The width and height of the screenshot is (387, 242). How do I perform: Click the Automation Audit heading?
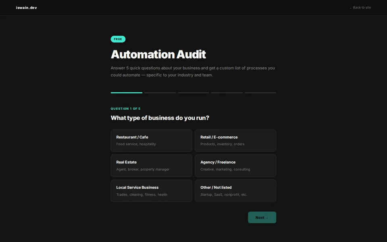(158, 54)
